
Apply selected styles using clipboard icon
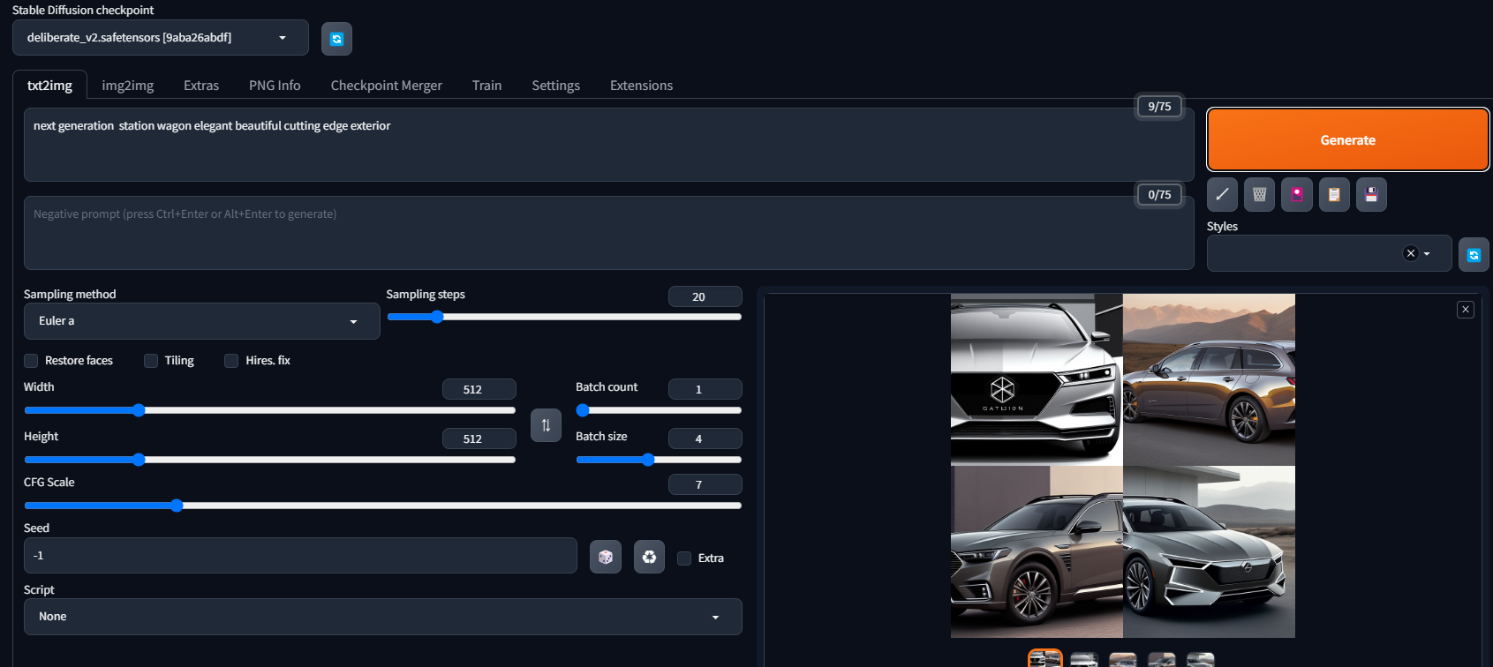tap(1334, 194)
